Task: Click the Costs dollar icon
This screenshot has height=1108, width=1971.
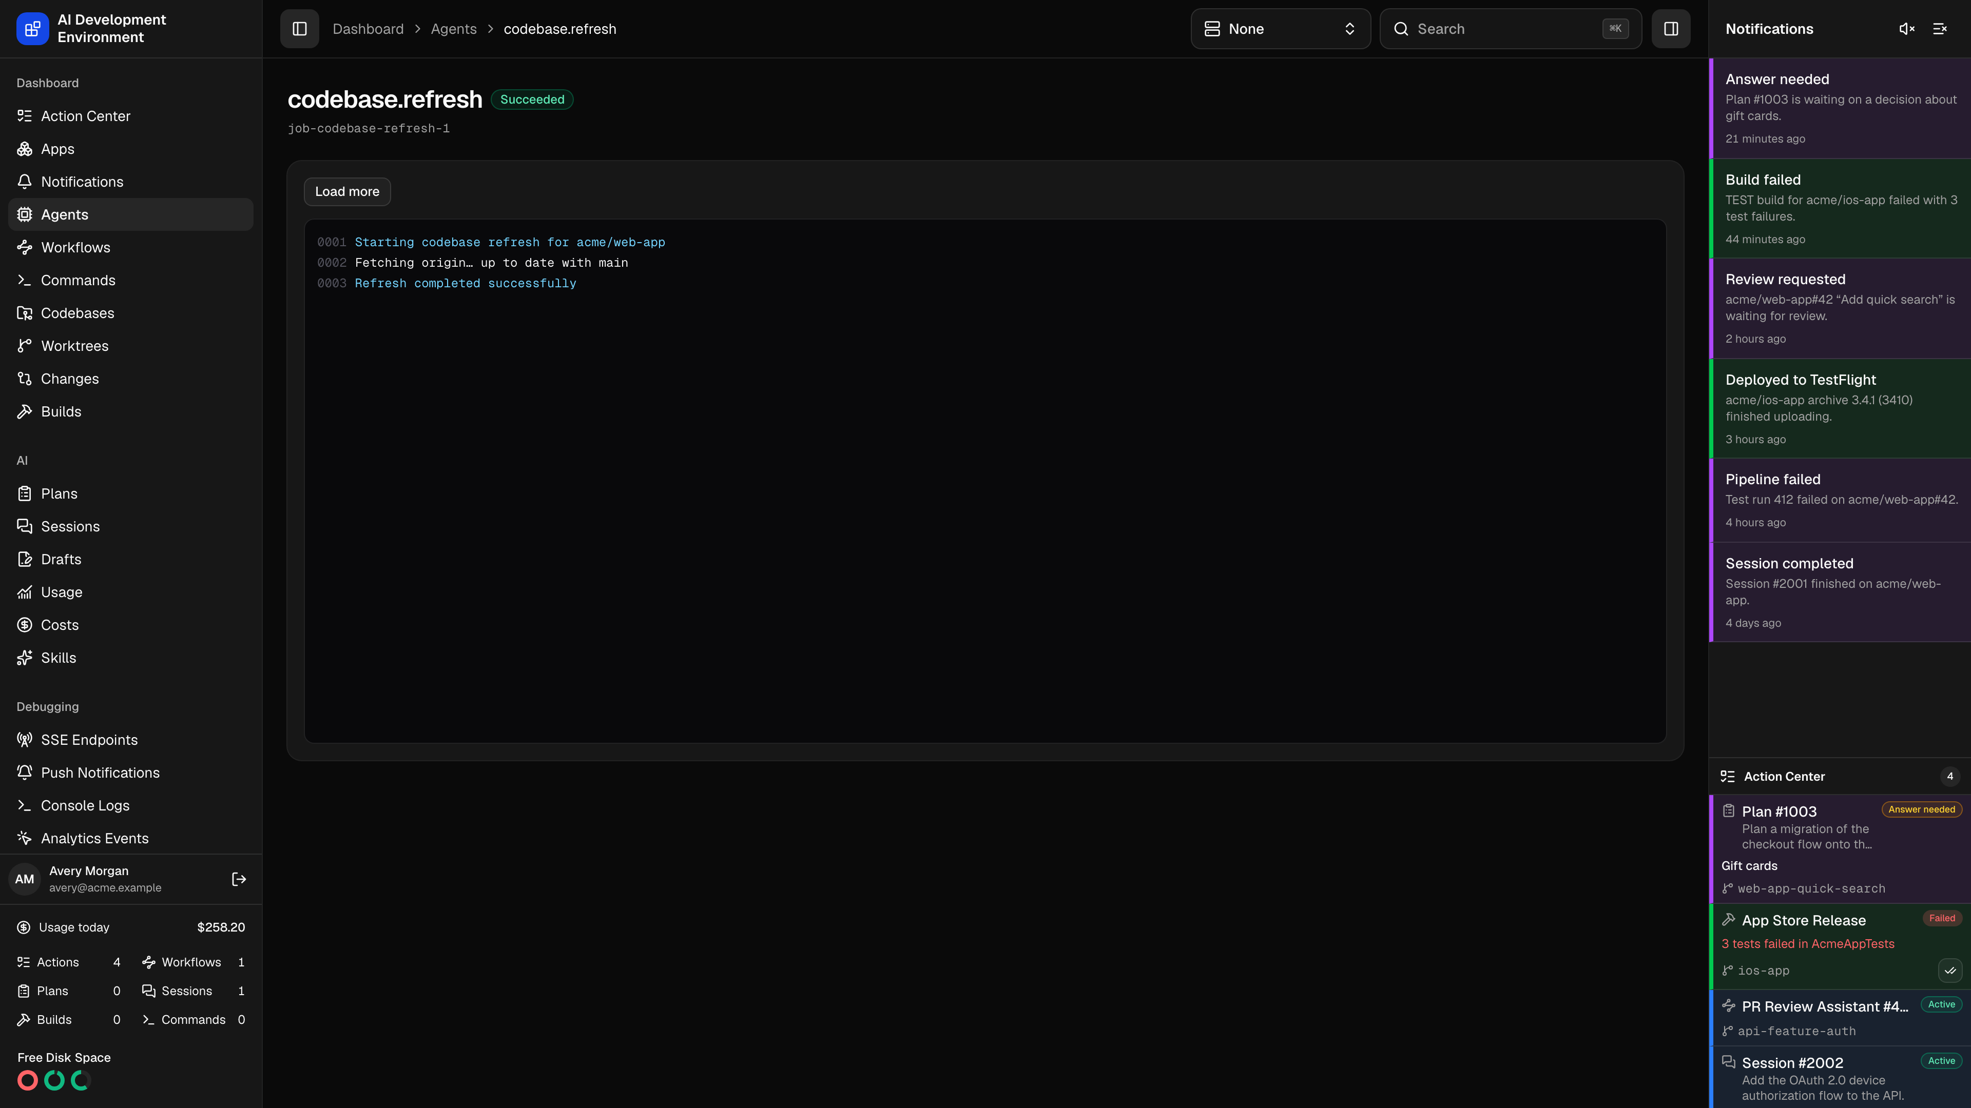Action: pyautogui.click(x=25, y=625)
